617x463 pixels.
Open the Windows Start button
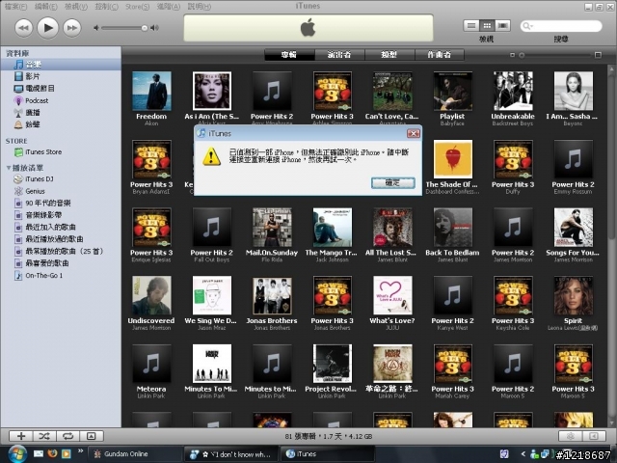pos(16,454)
